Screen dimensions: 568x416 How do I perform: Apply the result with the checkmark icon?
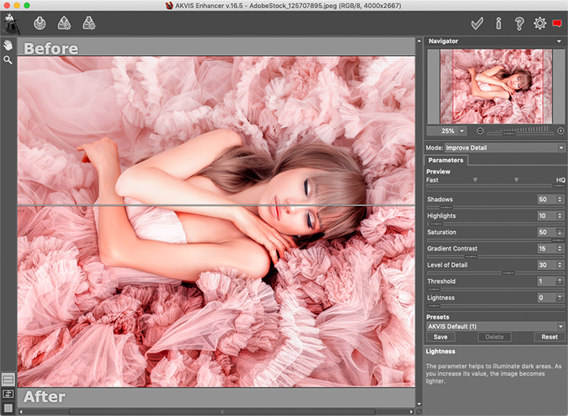tap(477, 24)
